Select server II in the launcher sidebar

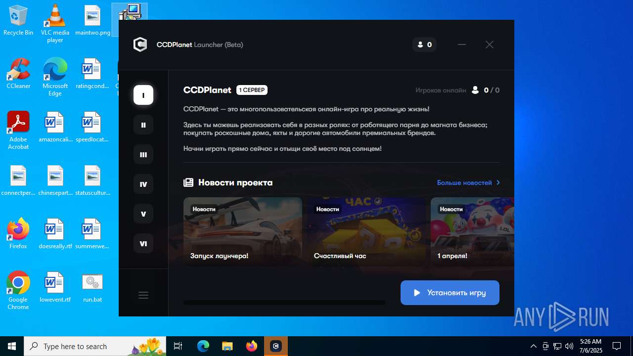(x=143, y=125)
